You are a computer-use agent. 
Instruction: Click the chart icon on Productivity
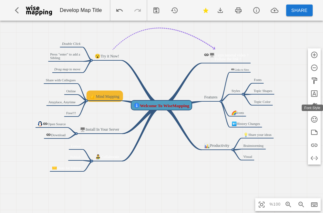[207, 146]
